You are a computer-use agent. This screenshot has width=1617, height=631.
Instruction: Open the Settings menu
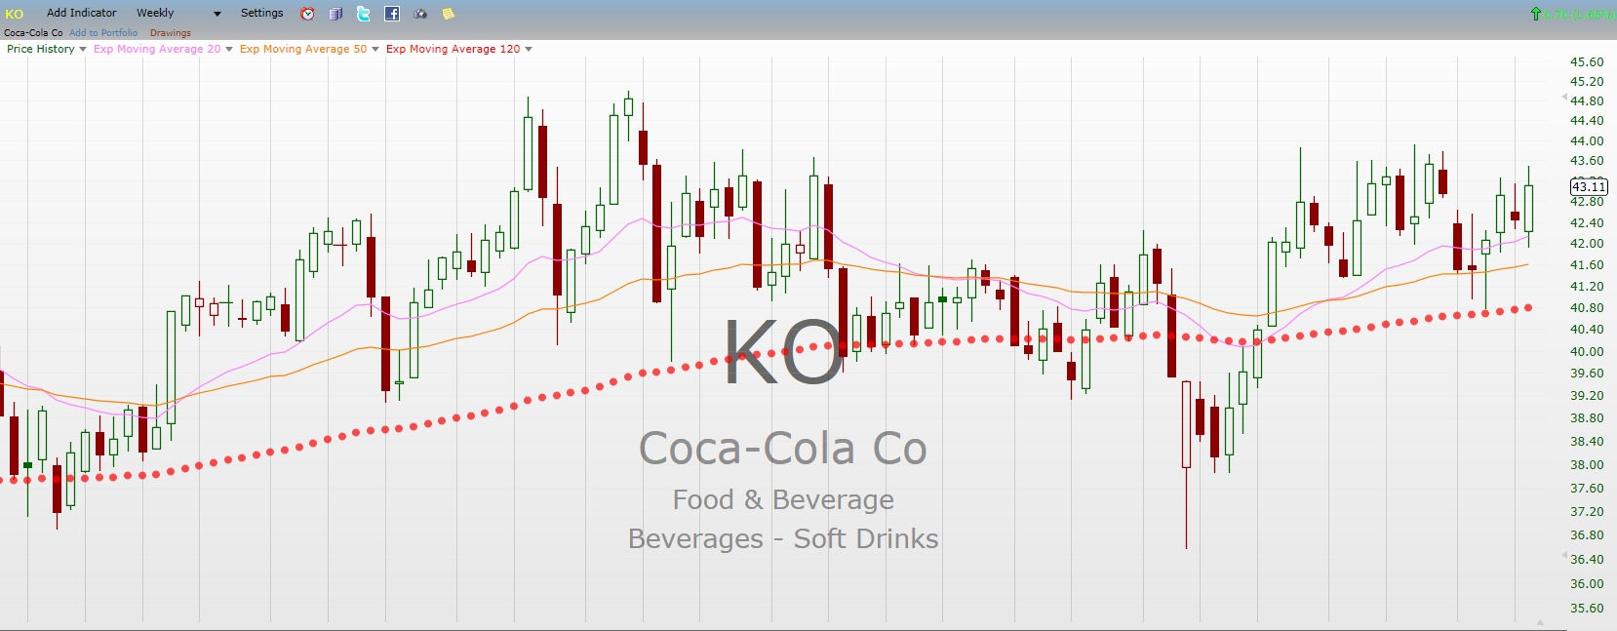(x=262, y=13)
